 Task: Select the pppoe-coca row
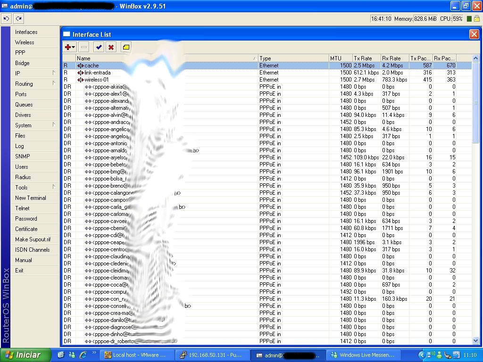tap(267, 285)
